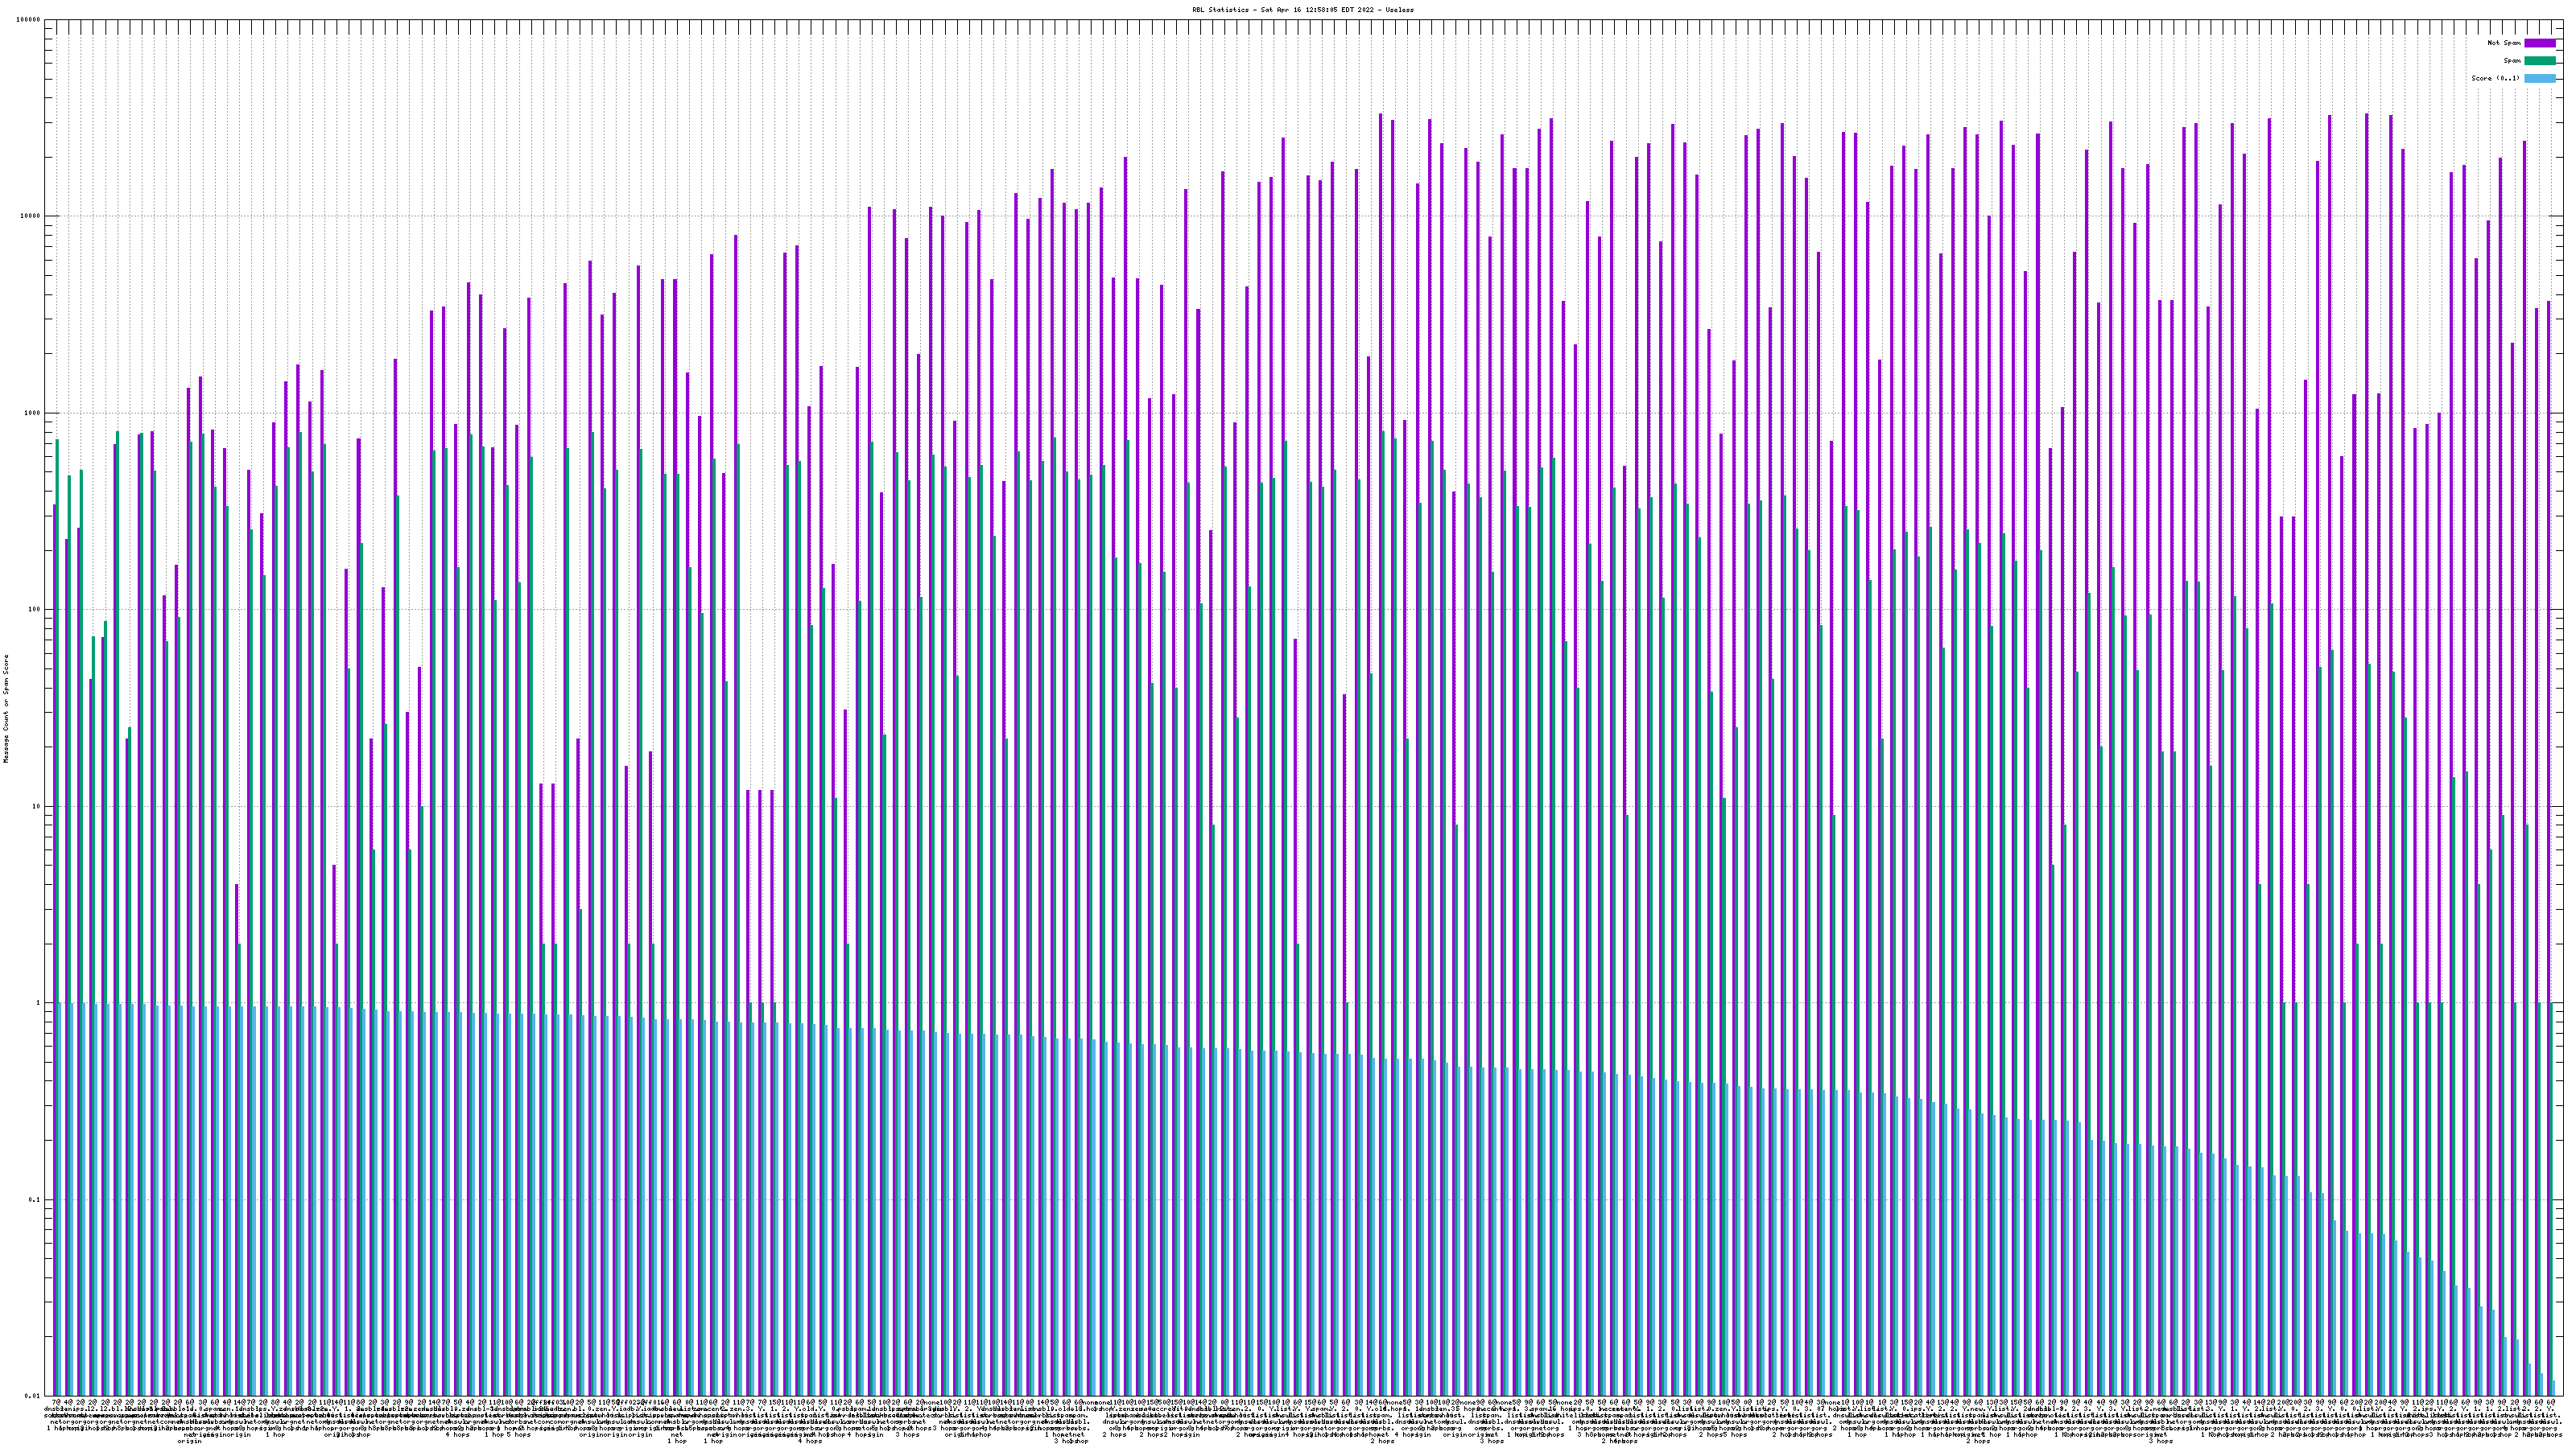
Task: Click the 1000 y-axis tick label
Action: pyautogui.click(x=33, y=413)
